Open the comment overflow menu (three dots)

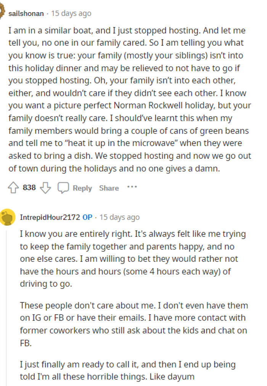132,187
